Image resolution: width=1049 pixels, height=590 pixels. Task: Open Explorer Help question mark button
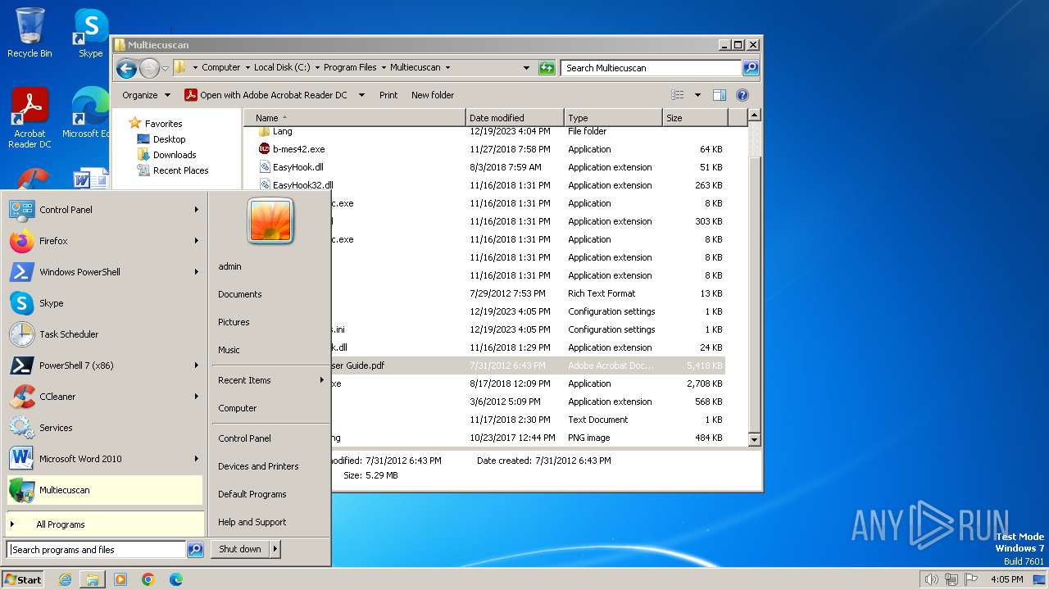click(x=742, y=95)
